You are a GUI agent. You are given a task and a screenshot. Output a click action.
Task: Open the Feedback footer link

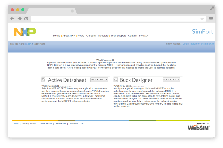pos(61,124)
